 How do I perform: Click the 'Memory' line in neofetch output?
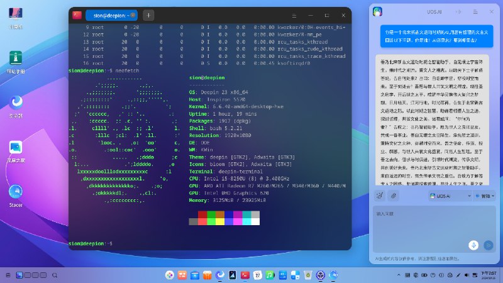(x=227, y=200)
